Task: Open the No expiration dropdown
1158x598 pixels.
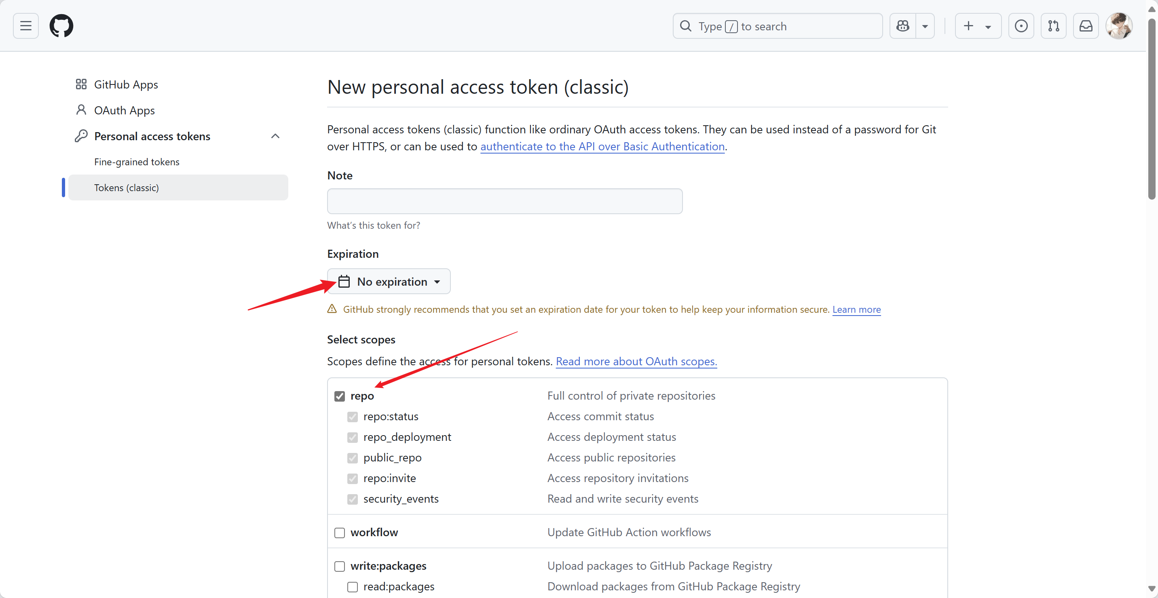Action: point(389,282)
